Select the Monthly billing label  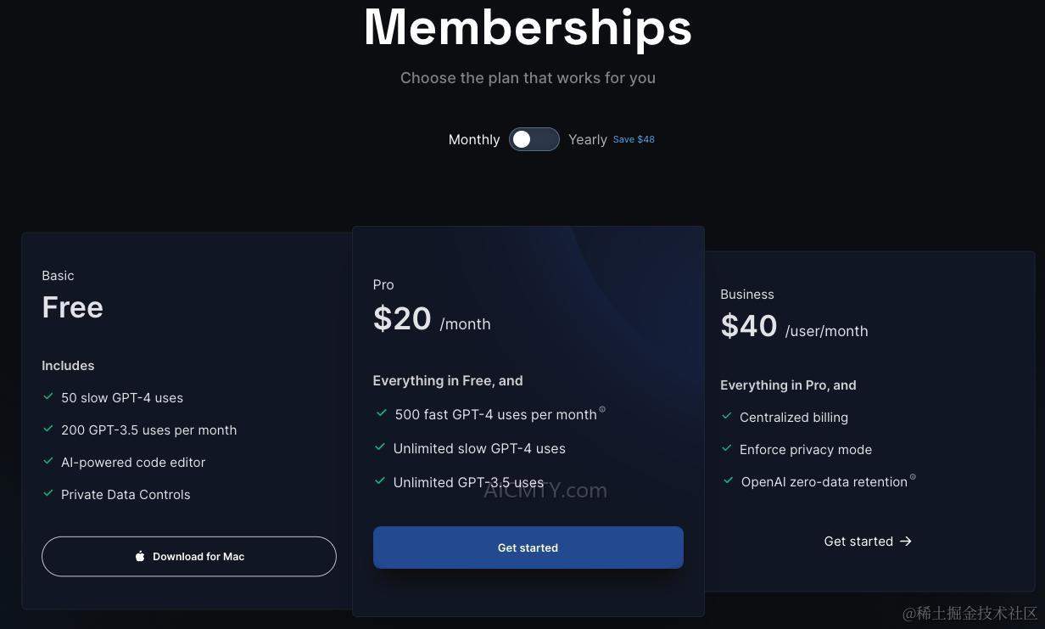473,140
